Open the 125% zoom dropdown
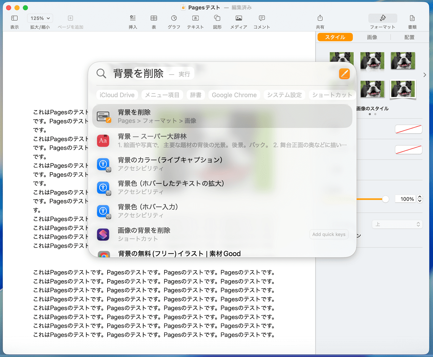433x357 pixels. 40,18
